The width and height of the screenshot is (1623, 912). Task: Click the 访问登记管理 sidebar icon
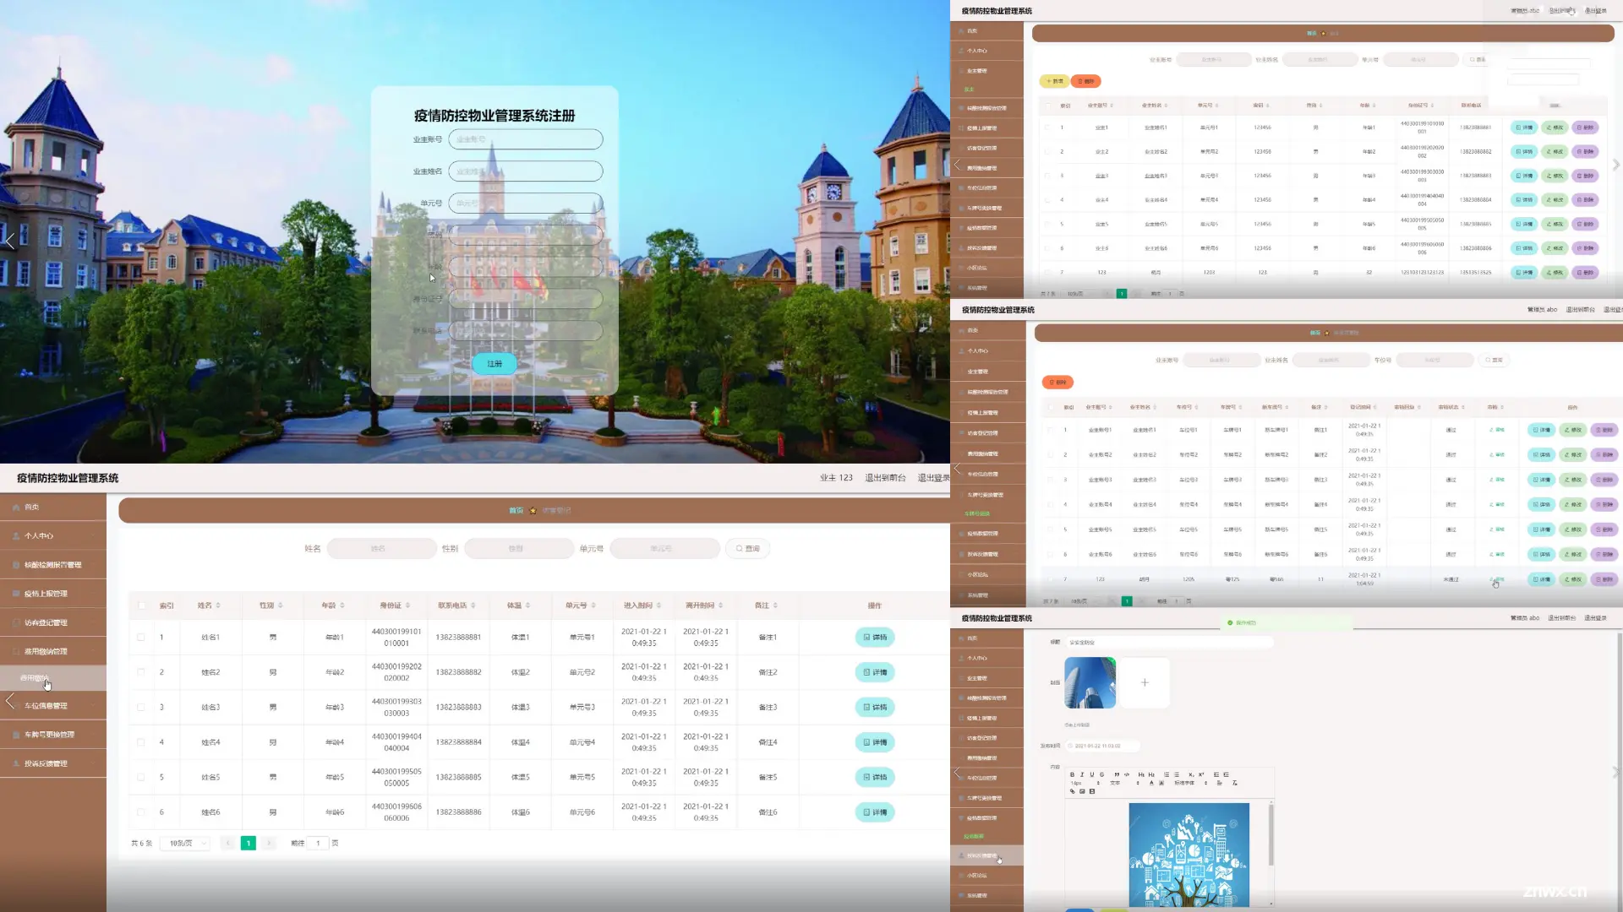[46, 622]
